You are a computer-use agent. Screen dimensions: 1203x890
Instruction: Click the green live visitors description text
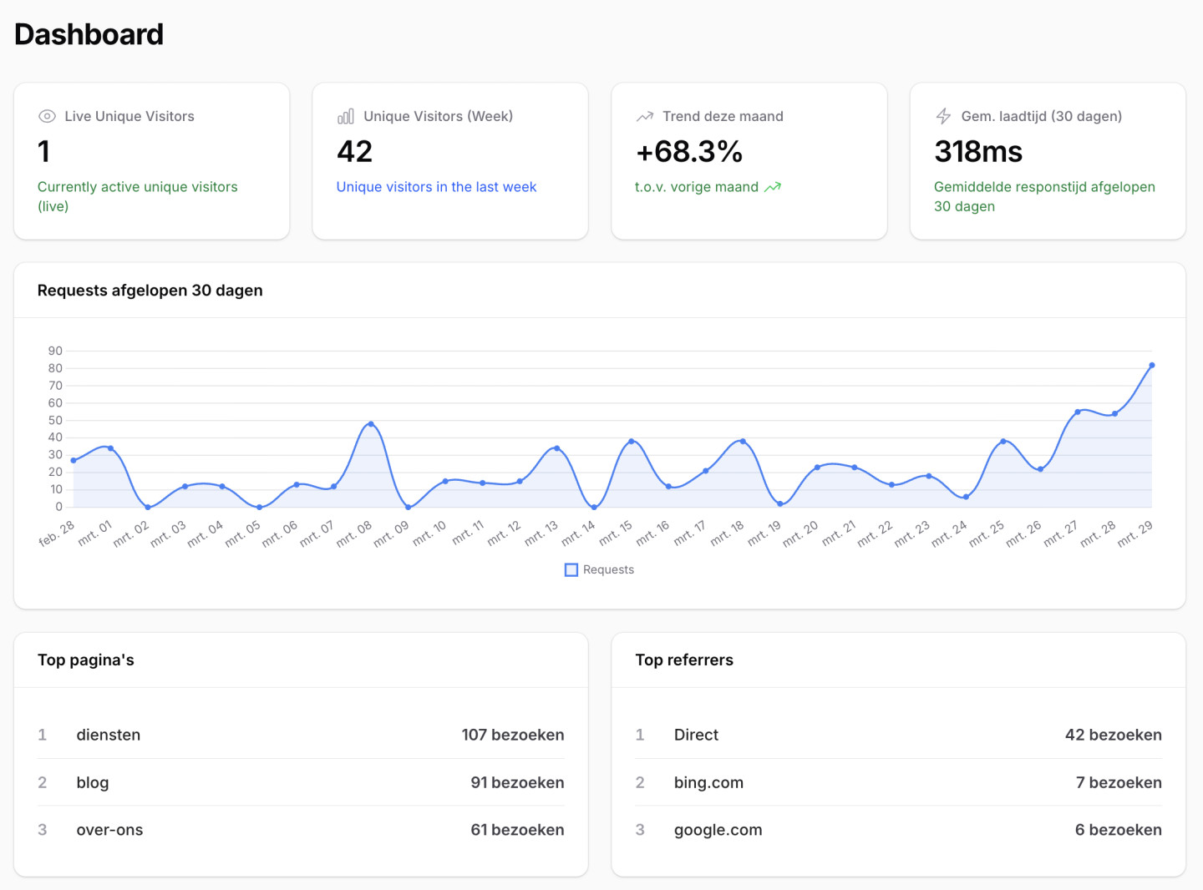137,196
